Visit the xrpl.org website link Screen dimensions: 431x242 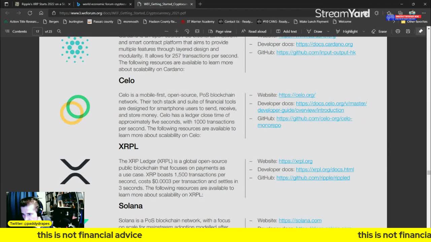296,161
